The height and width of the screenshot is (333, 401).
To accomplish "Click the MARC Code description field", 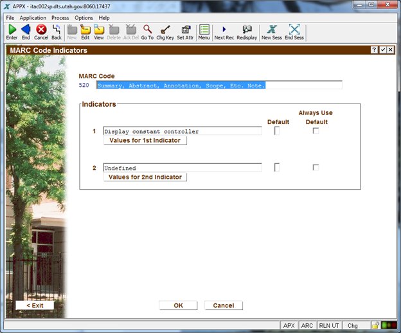I will [219, 85].
